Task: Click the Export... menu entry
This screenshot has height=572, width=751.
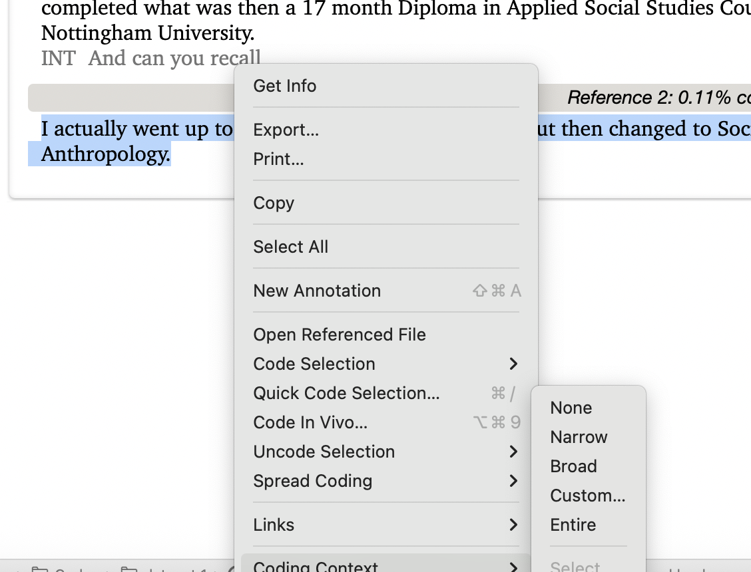Action: 286,130
